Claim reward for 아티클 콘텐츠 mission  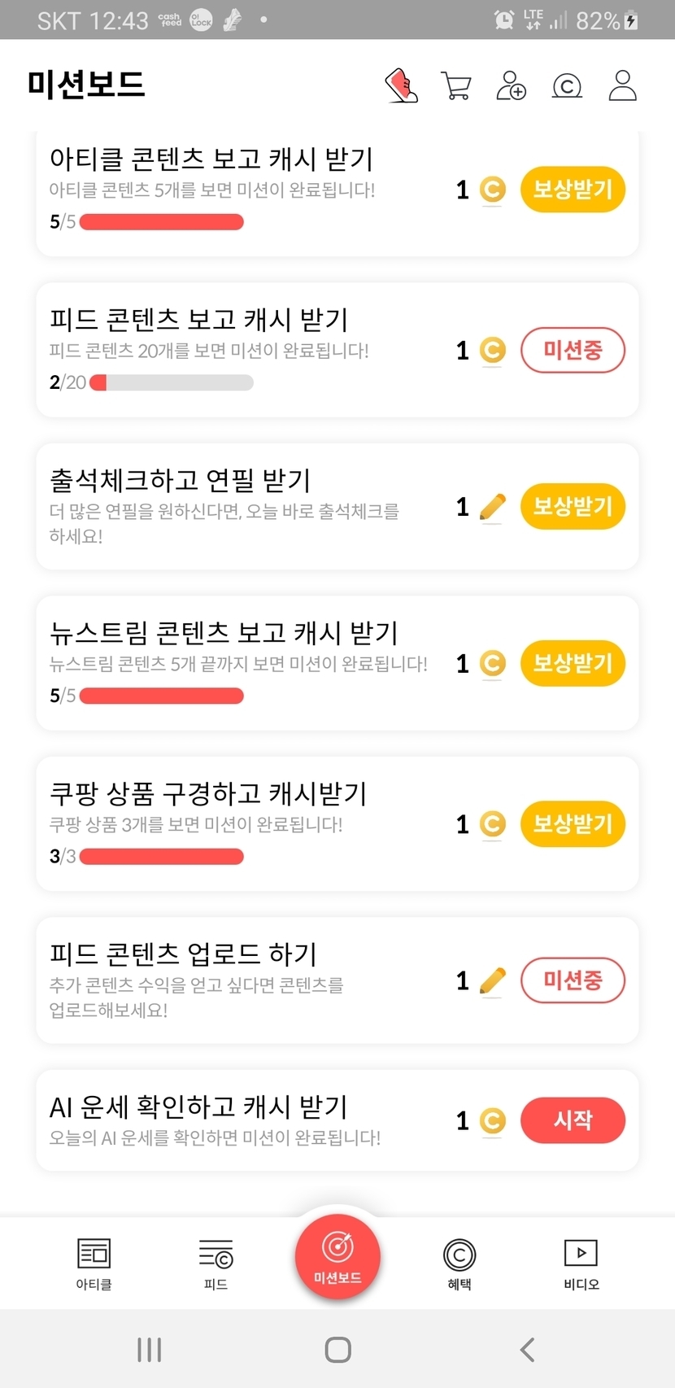pos(573,190)
